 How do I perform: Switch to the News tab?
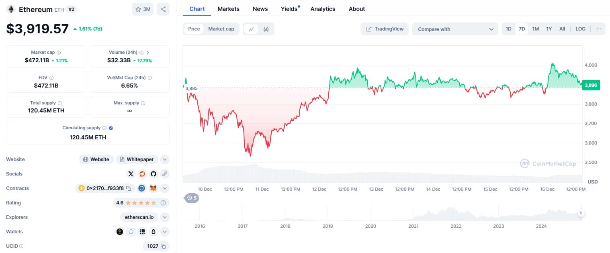[260, 9]
